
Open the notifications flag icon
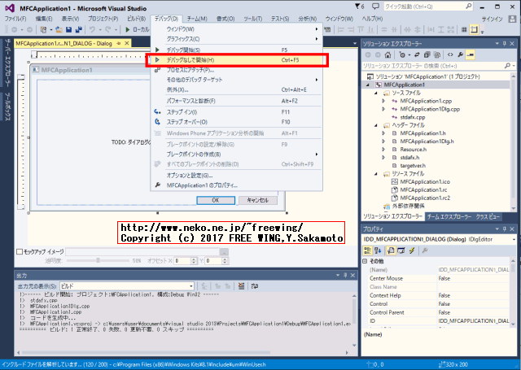359,7
